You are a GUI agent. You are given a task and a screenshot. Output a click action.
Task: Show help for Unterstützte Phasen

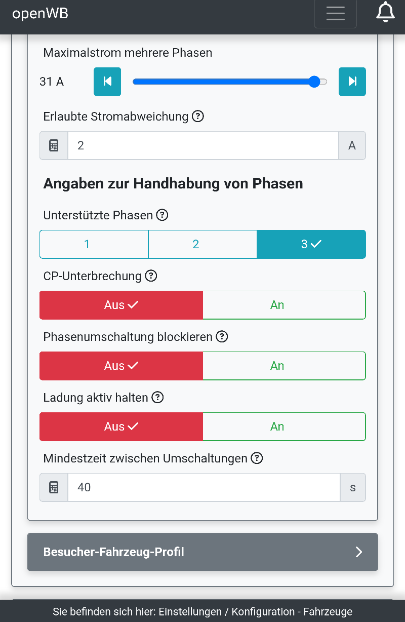click(x=162, y=215)
